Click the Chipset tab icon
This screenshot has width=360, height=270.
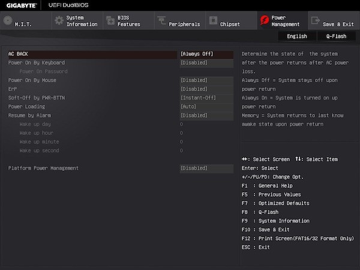(x=213, y=21)
